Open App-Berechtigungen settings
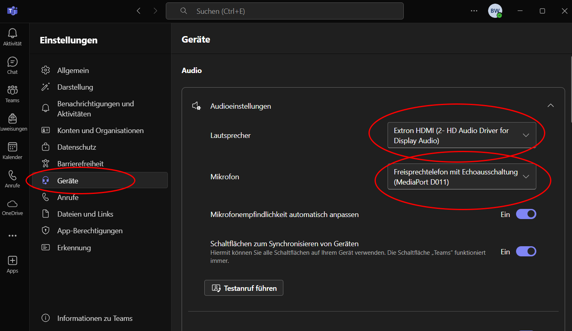572x331 pixels. click(100, 230)
